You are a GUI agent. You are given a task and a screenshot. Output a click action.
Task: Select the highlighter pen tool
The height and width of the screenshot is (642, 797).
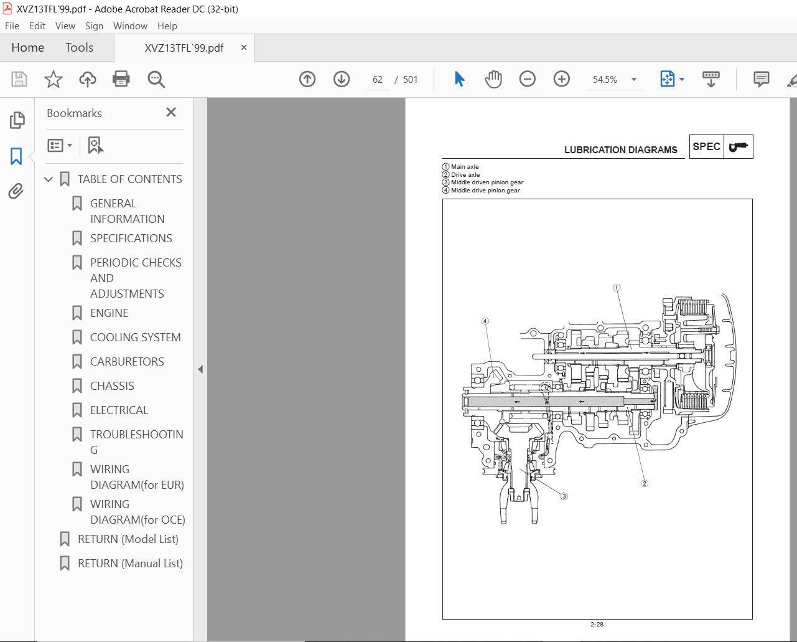point(792,79)
